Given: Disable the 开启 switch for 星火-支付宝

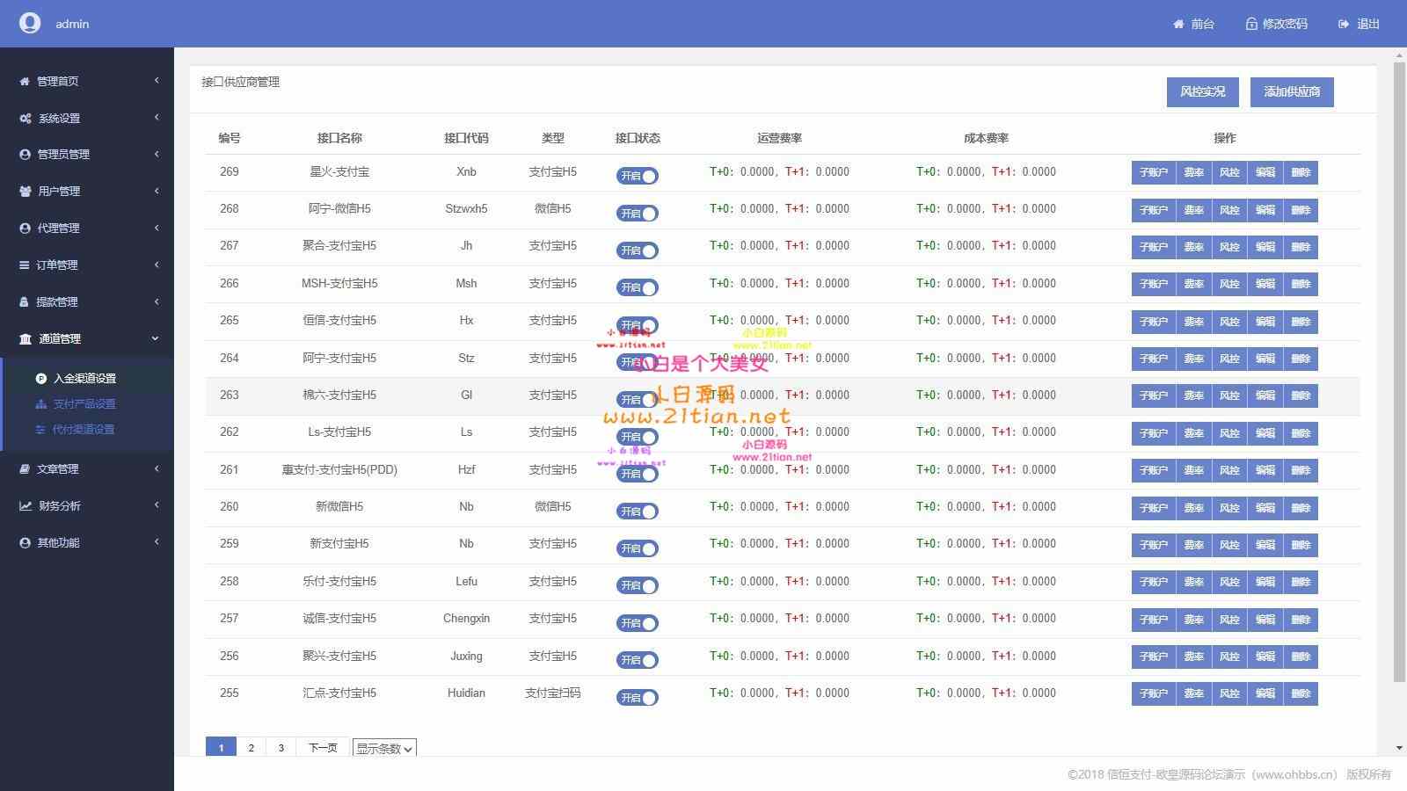Looking at the screenshot, I should click(x=638, y=176).
